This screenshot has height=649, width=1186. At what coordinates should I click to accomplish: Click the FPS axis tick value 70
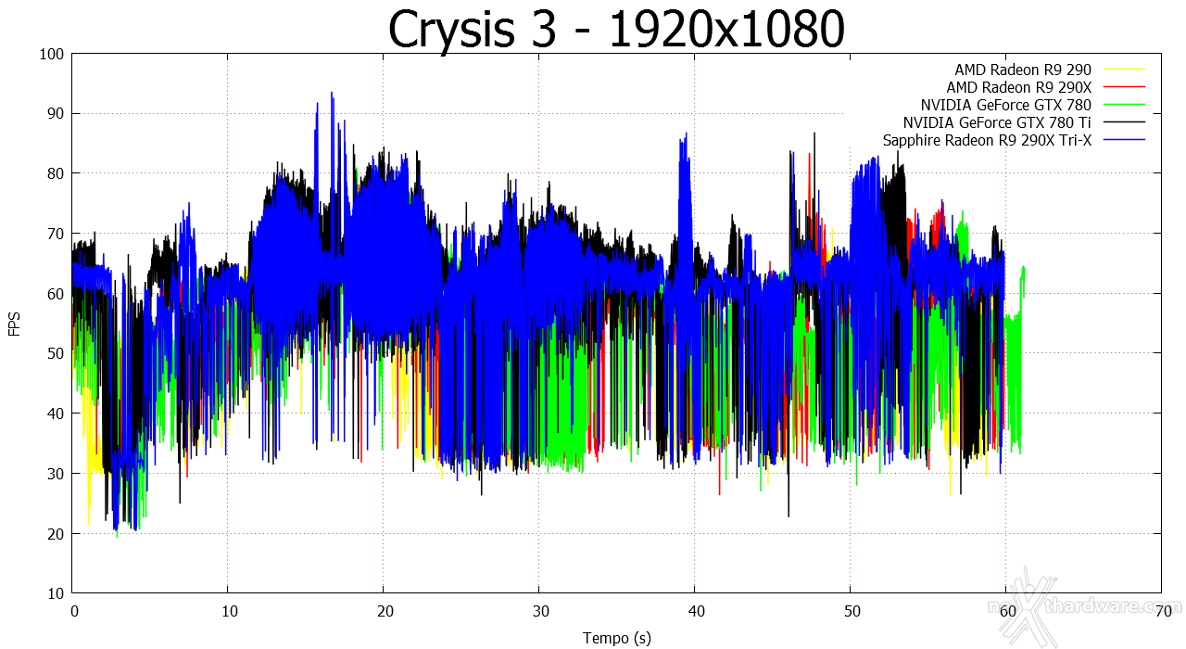tap(56, 234)
